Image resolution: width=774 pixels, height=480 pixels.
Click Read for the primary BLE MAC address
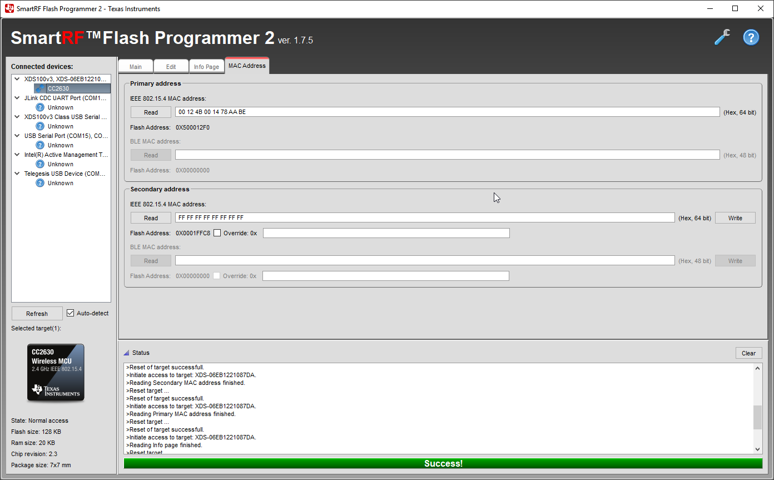tap(151, 155)
